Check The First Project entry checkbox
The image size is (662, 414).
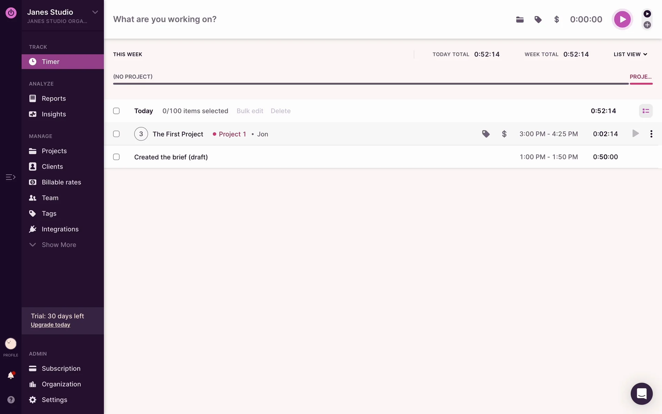click(x=117, y=134)
